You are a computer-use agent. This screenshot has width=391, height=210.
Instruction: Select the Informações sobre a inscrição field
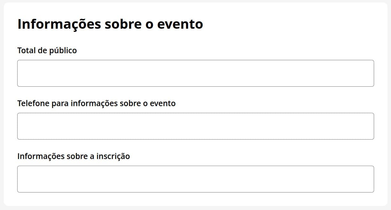click(x=195, y=179)
